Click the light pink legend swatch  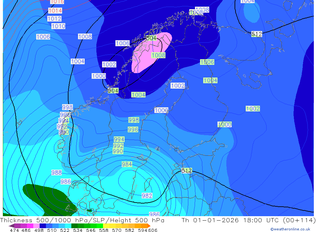pyautogui.click(x=36, y=226)
